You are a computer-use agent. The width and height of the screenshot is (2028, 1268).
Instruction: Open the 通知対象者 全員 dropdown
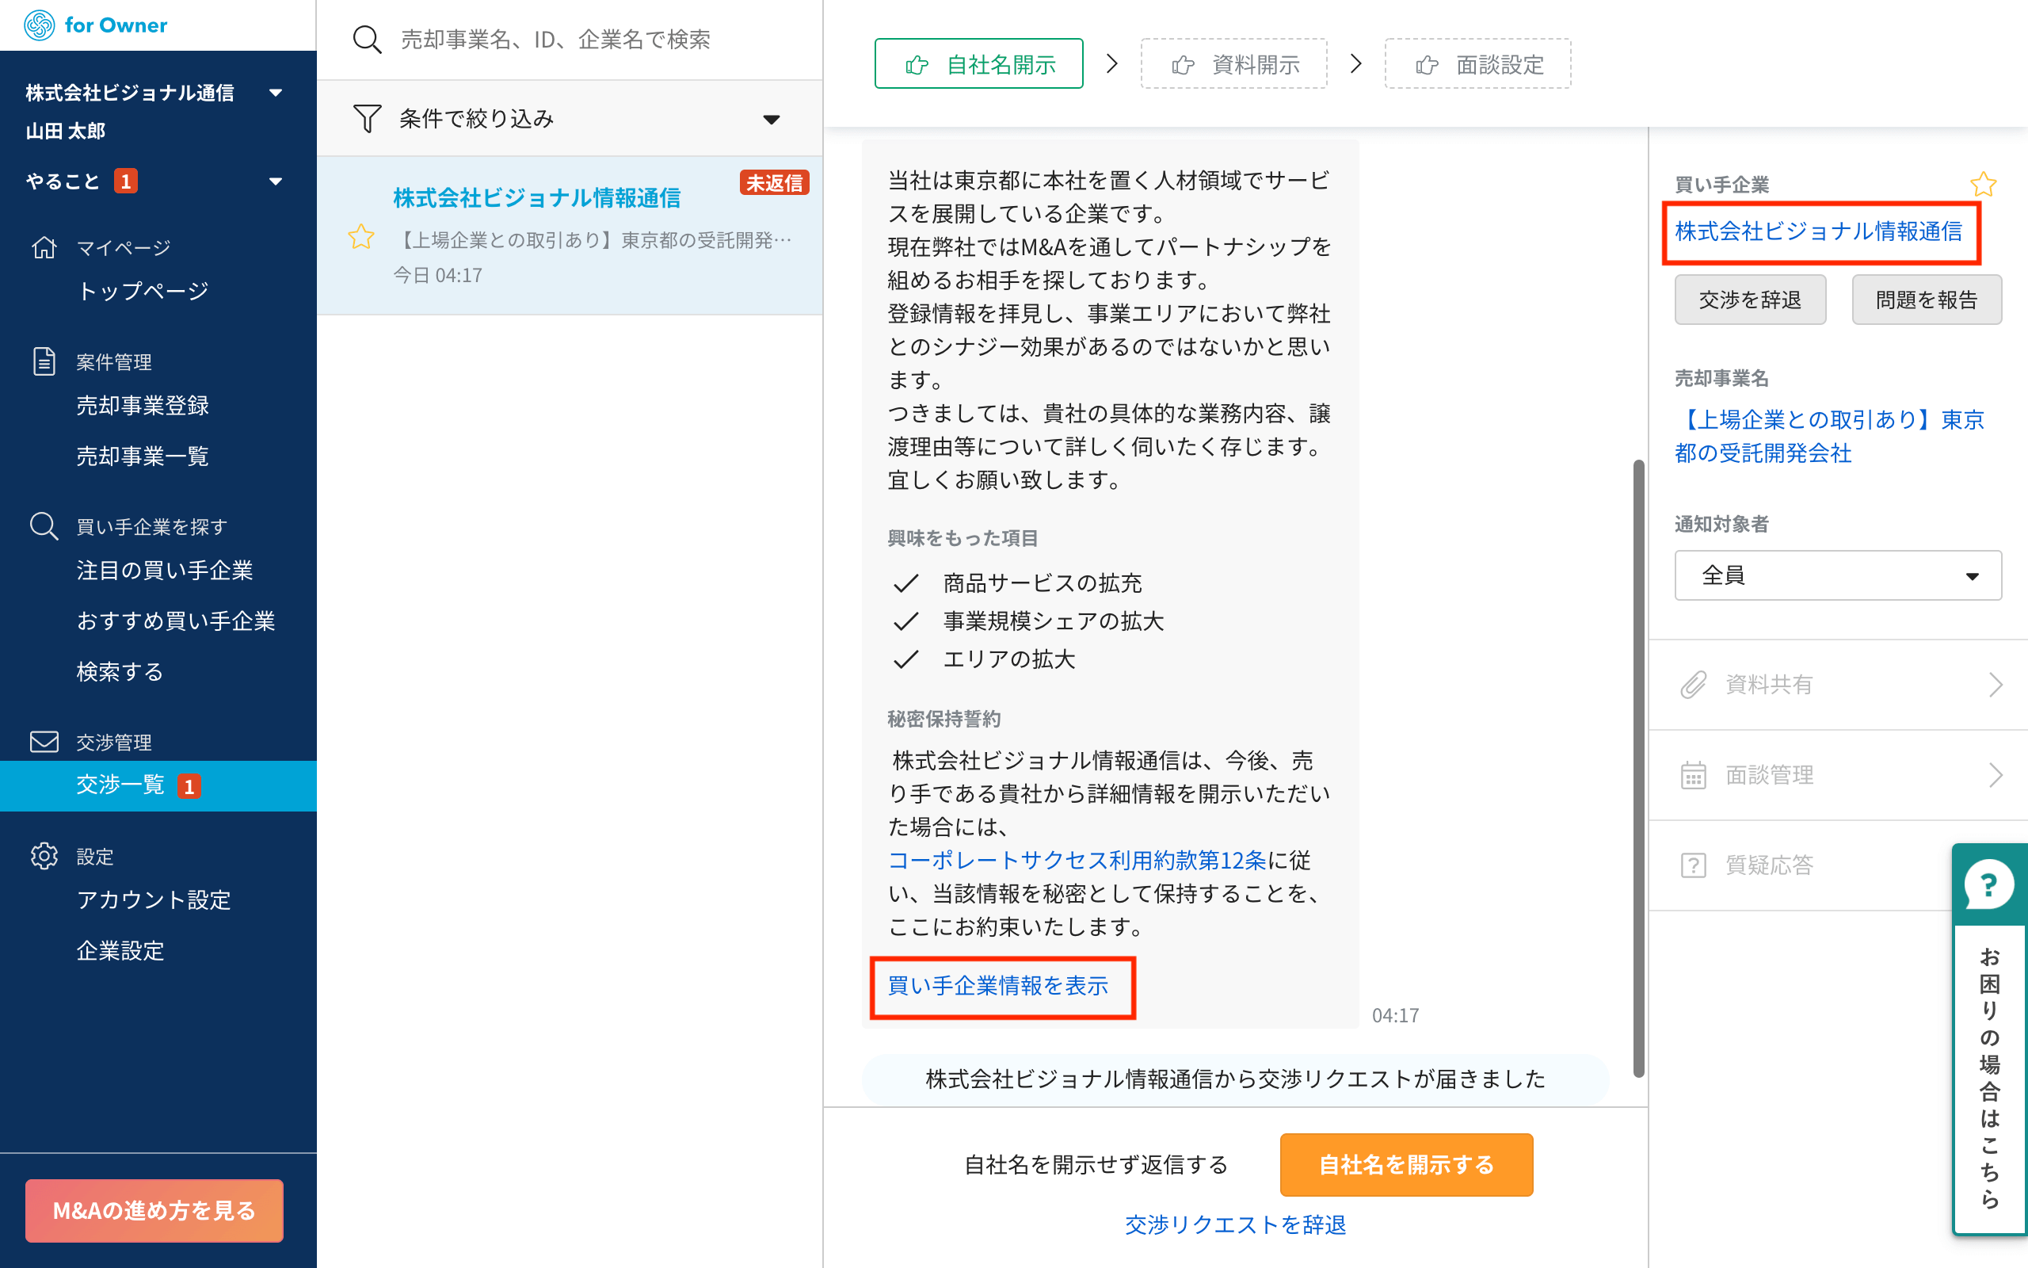tap(1837, 575)
